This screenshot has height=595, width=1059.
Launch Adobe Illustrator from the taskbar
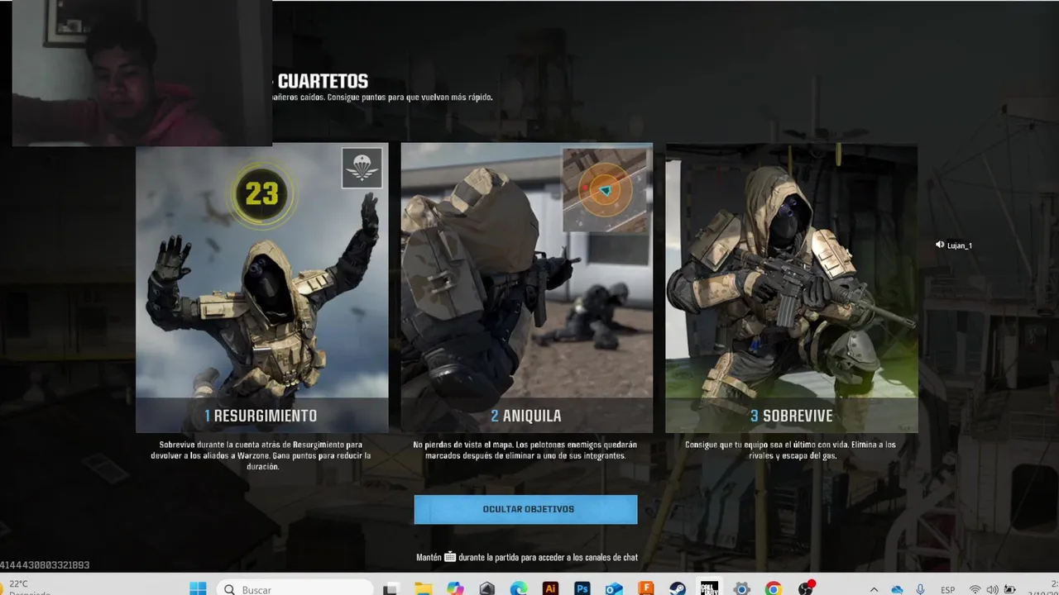550,588
